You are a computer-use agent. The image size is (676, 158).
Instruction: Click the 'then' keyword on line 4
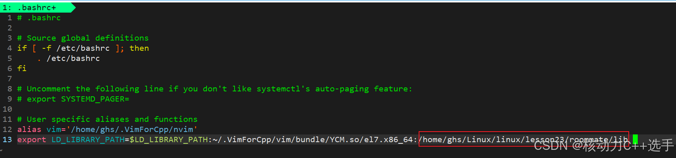pyautogui.click(x=139, y=48)
